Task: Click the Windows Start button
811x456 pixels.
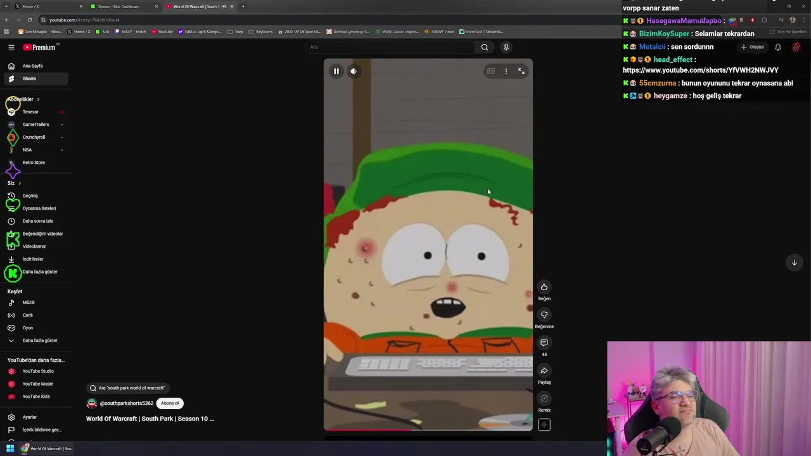Action: click(x=10, y=448)
